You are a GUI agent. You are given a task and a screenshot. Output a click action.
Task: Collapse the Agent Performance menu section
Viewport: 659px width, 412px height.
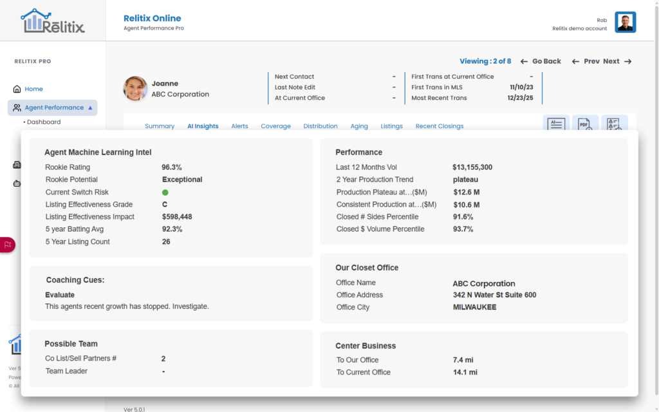click(91, 108)
